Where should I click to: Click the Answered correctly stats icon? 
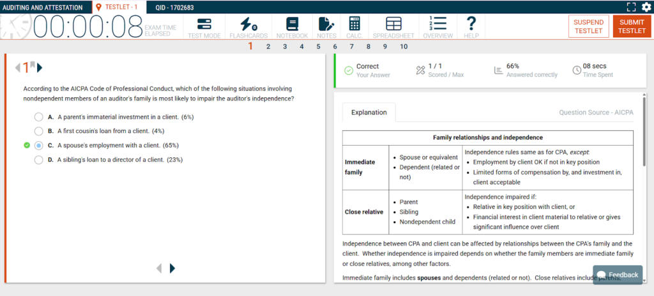[x=498, y=70]
